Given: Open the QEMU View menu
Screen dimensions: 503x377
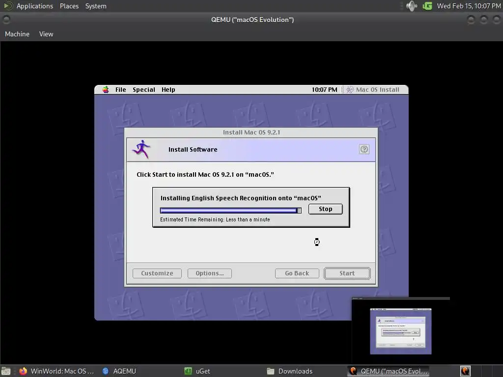Looking at the screenshot, I should 46,34.
